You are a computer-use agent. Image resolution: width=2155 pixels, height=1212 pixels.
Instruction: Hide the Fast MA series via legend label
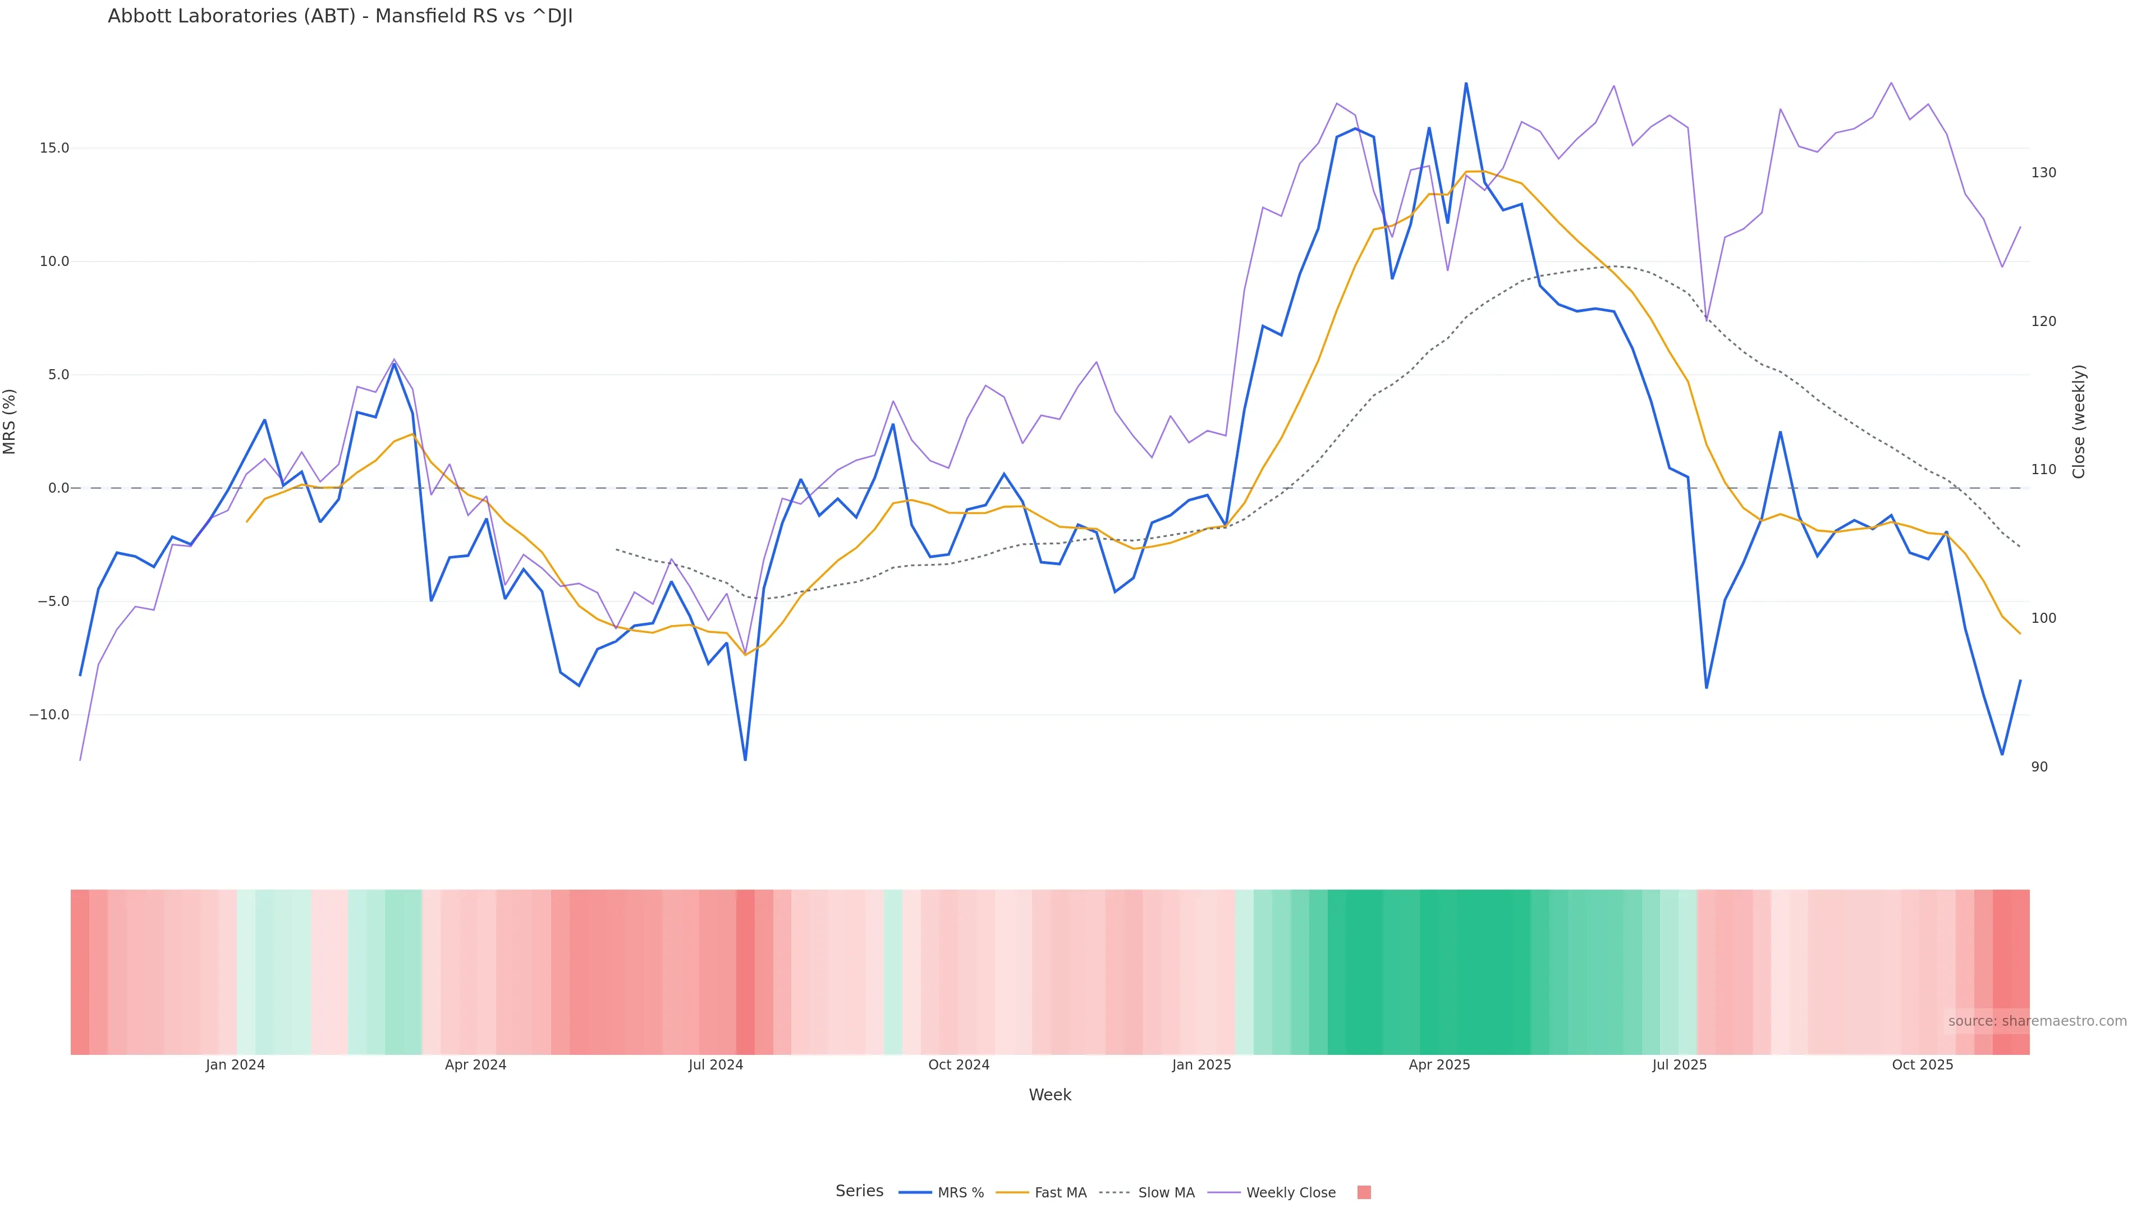coord(1060,1193)
